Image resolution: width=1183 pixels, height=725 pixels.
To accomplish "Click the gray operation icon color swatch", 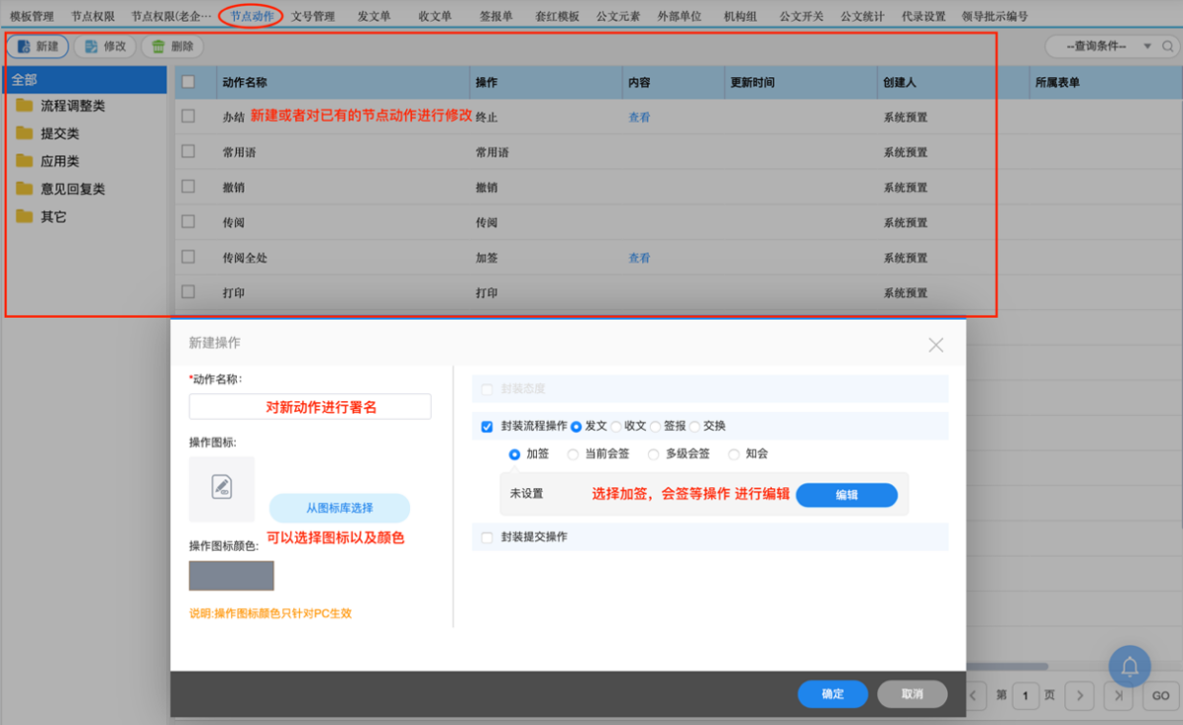I will click(230, 575).
